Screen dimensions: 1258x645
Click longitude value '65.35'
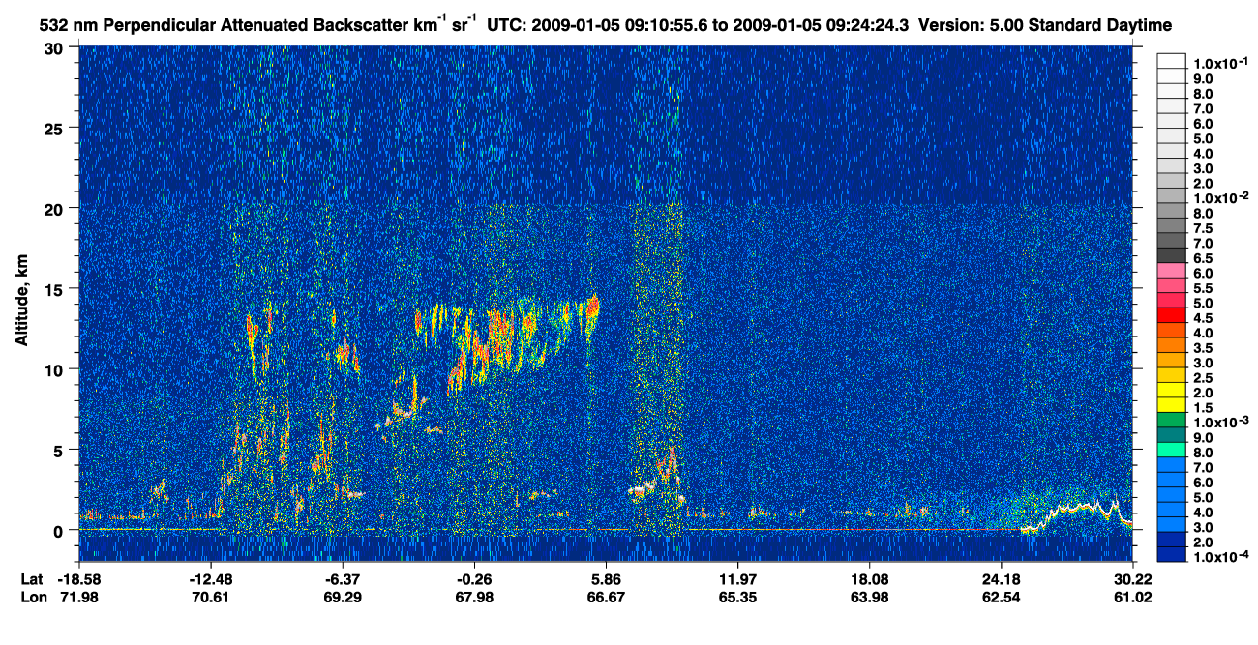click(x=737, y=598)
